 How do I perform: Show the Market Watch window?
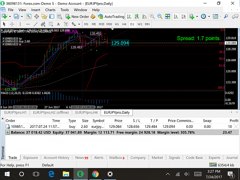[29, 17]
